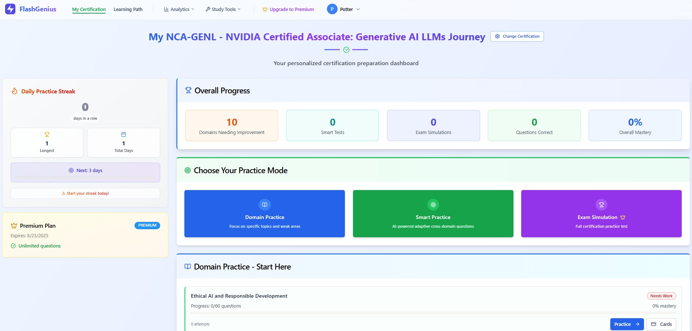Go to the My Certification tab
Viewport: 692px width, 331px height.
(89, 10)
